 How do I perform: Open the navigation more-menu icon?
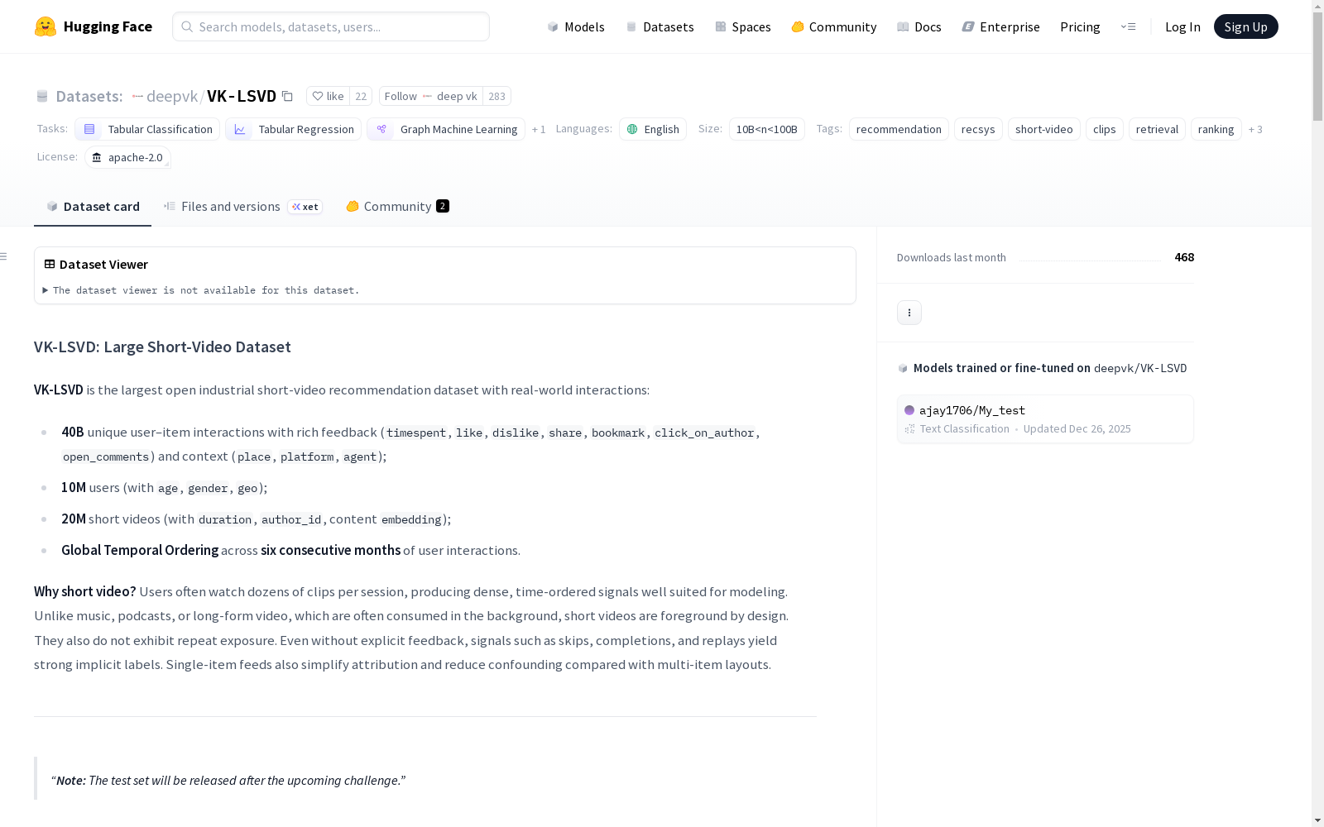pyautogui.click(x=1128, y=26)
